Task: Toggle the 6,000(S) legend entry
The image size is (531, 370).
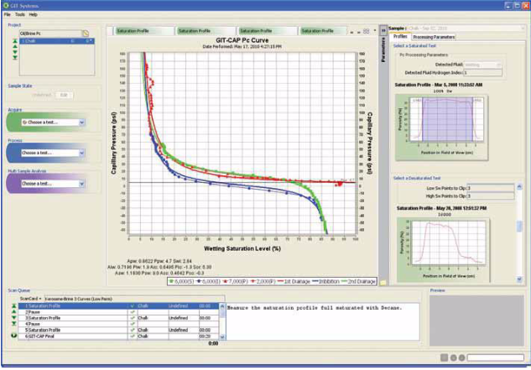Action: pyautogui.click(x=181, y=282)
